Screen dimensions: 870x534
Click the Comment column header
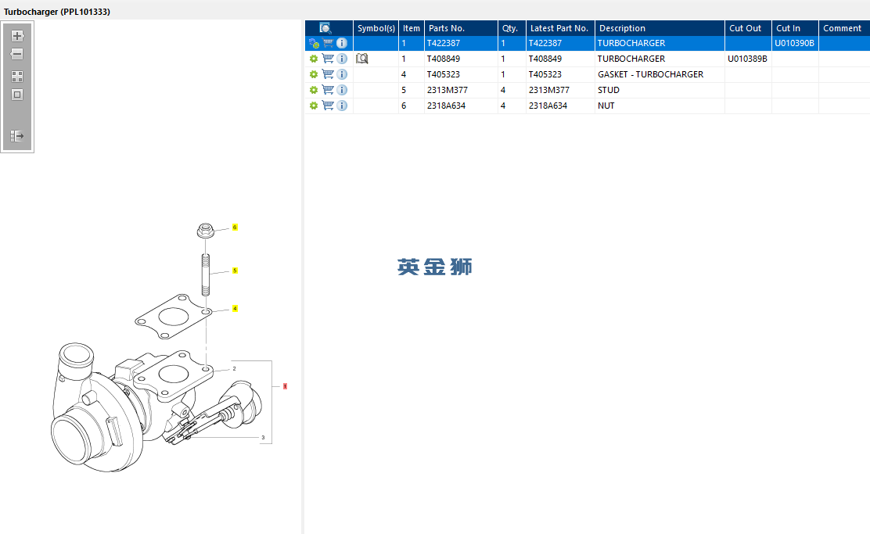click(x=844, y=28)
